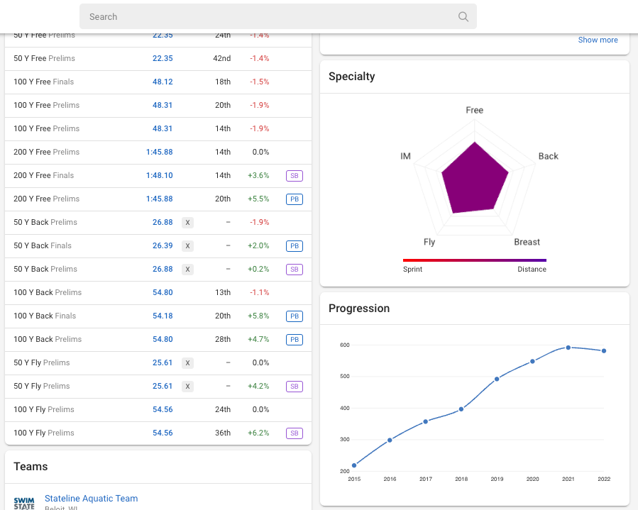The image size is (638, 510).
Task: Toggle the X marker on 50 Y Back Prelims
Action: pos(187,222)
